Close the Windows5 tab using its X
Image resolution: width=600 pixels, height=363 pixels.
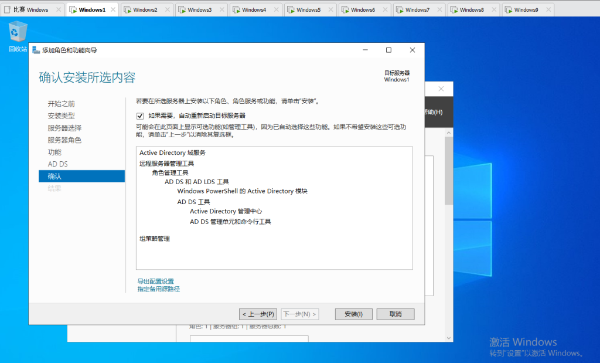pyautogui.click(x=330, y=10)
